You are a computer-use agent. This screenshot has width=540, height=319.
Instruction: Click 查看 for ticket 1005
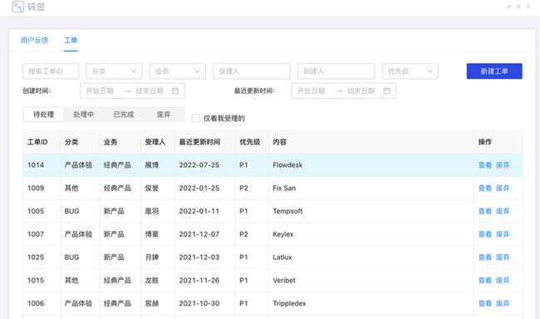(x=485, y=211)
